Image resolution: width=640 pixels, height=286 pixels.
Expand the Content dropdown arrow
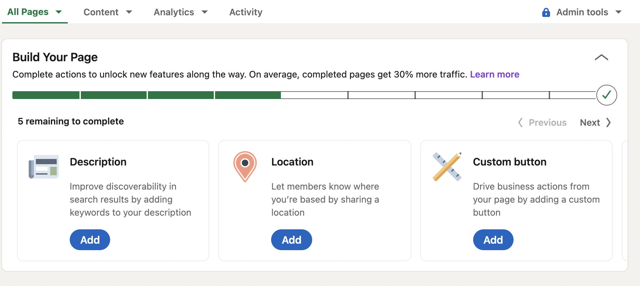[129, 12]
